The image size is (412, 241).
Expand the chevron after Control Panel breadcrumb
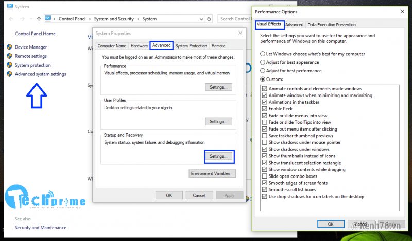click(x=91, y=19)
